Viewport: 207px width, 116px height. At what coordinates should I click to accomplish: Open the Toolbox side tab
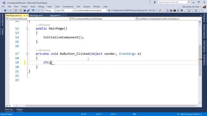pos(3,32)
